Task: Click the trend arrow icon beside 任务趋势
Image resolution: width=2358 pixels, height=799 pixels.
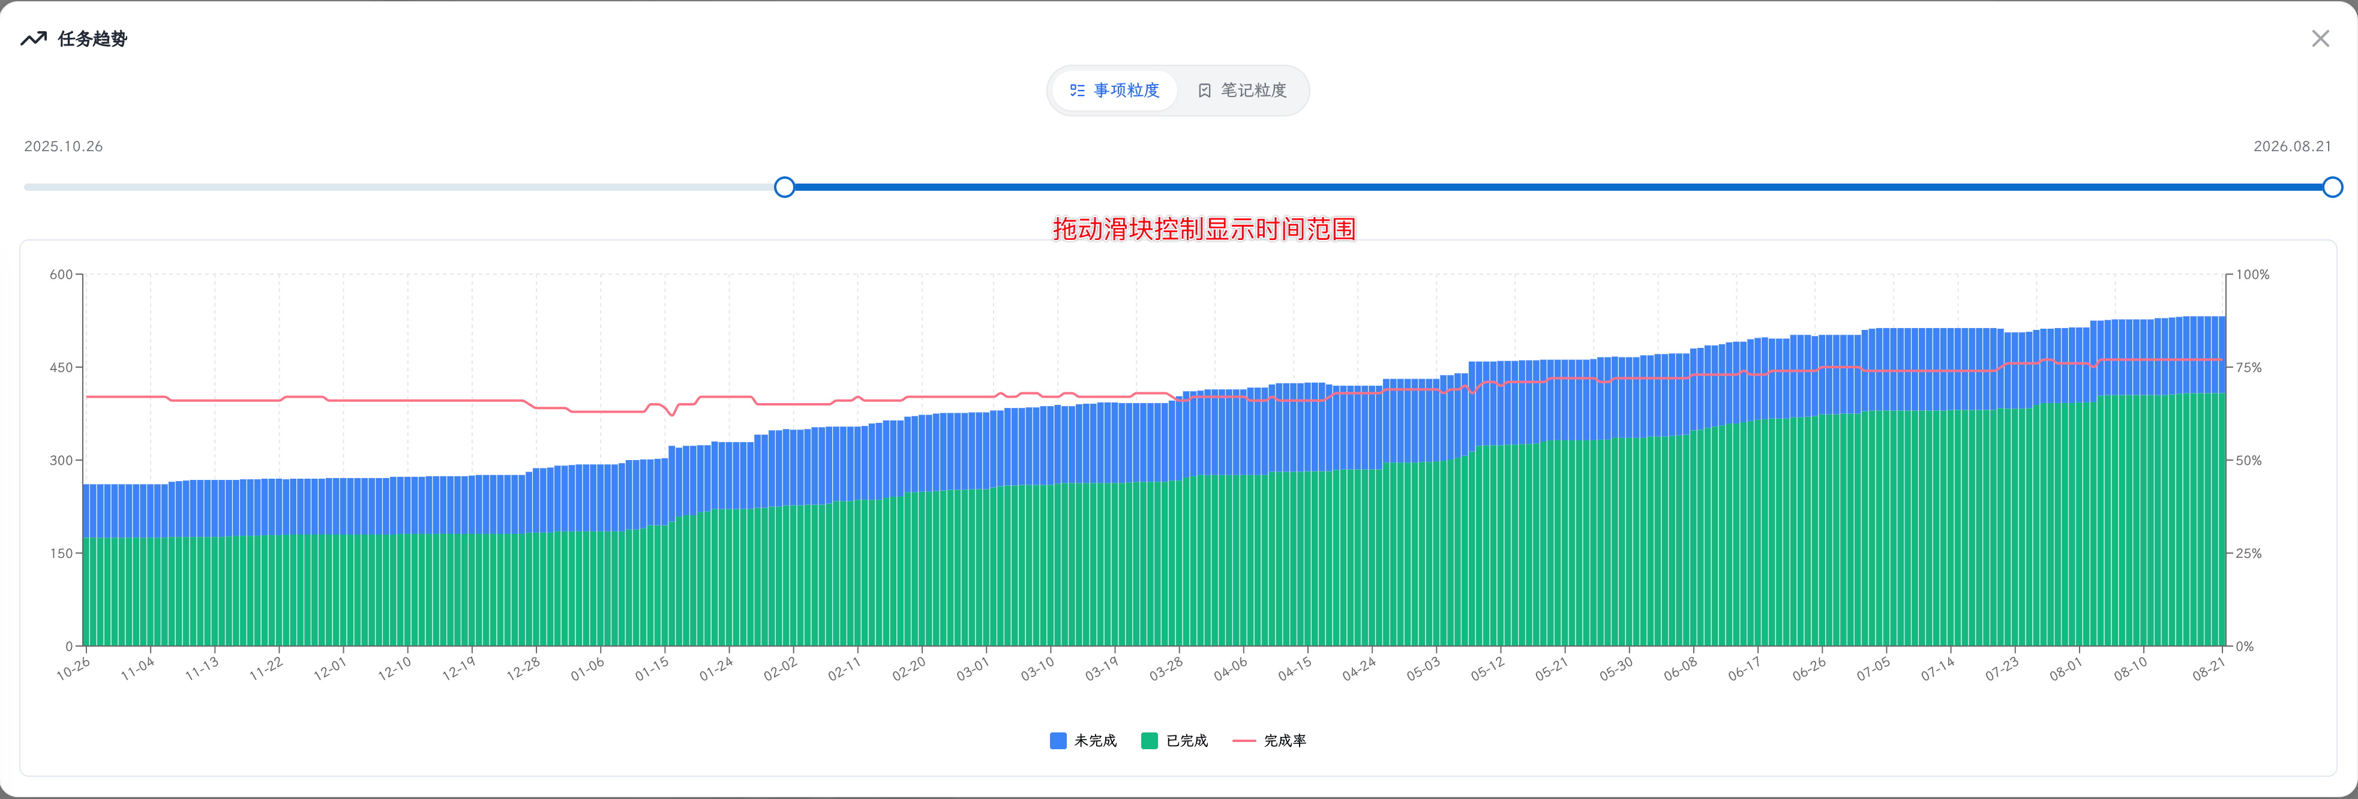Action: [34, 38]
